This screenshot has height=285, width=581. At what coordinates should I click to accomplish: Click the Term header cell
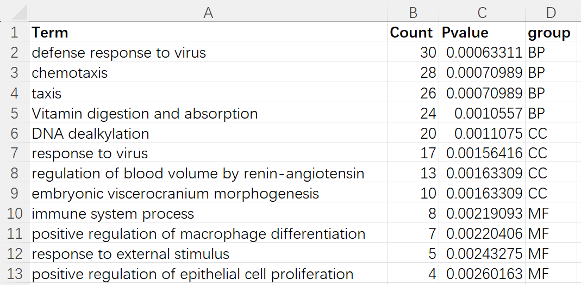(208, 33)
